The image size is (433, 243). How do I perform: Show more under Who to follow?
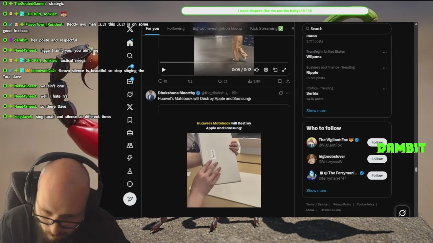(x=316, y=190)
